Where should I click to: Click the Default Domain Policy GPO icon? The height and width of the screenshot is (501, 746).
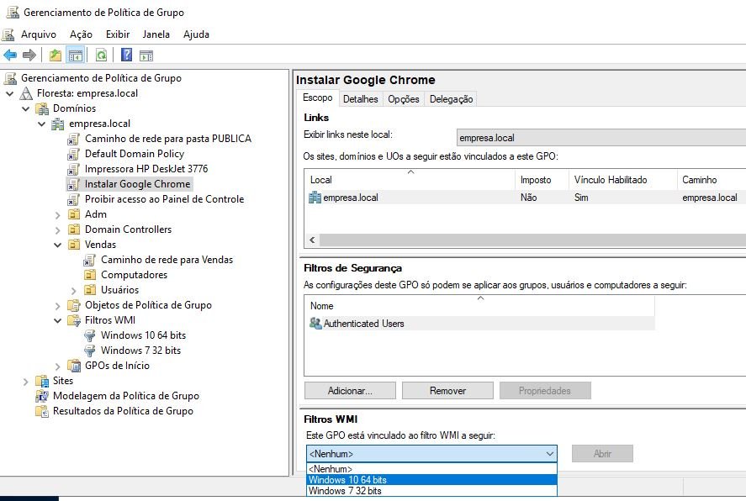[x=73, y=154]
